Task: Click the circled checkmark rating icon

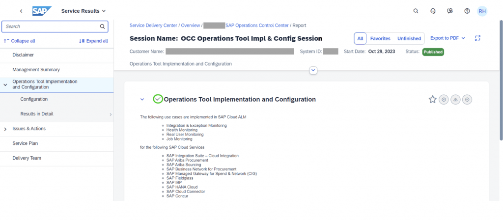Action: pyautogui.click(x=467, y=100)
